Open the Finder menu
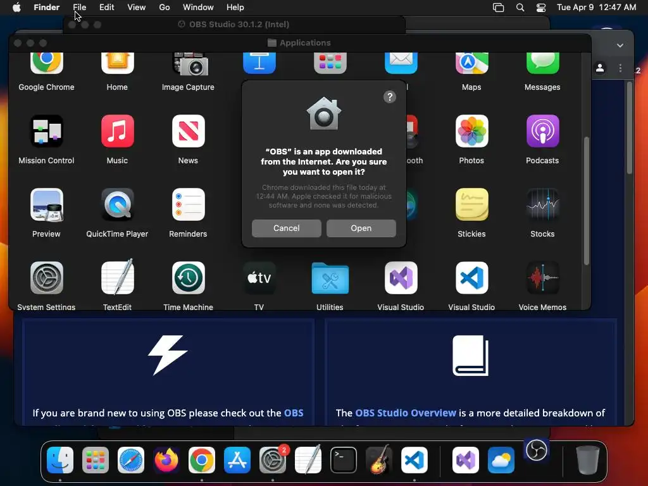648x486 pixels. tap(47, 8)
